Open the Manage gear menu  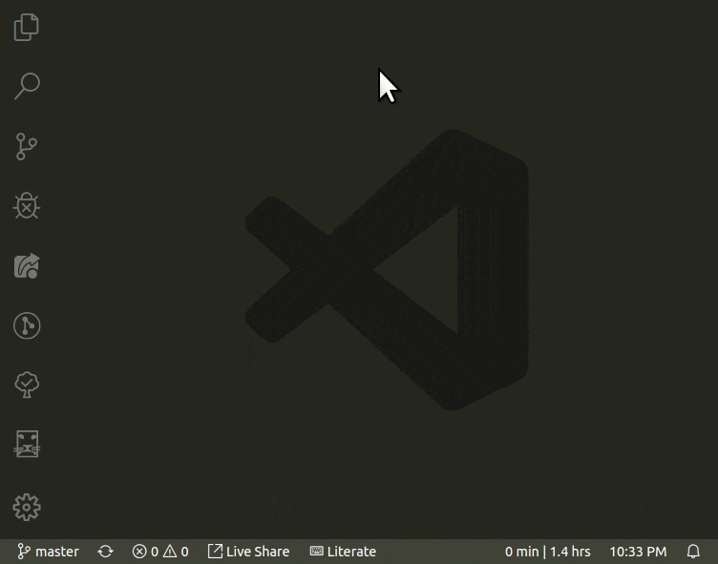tap(27, 508)
